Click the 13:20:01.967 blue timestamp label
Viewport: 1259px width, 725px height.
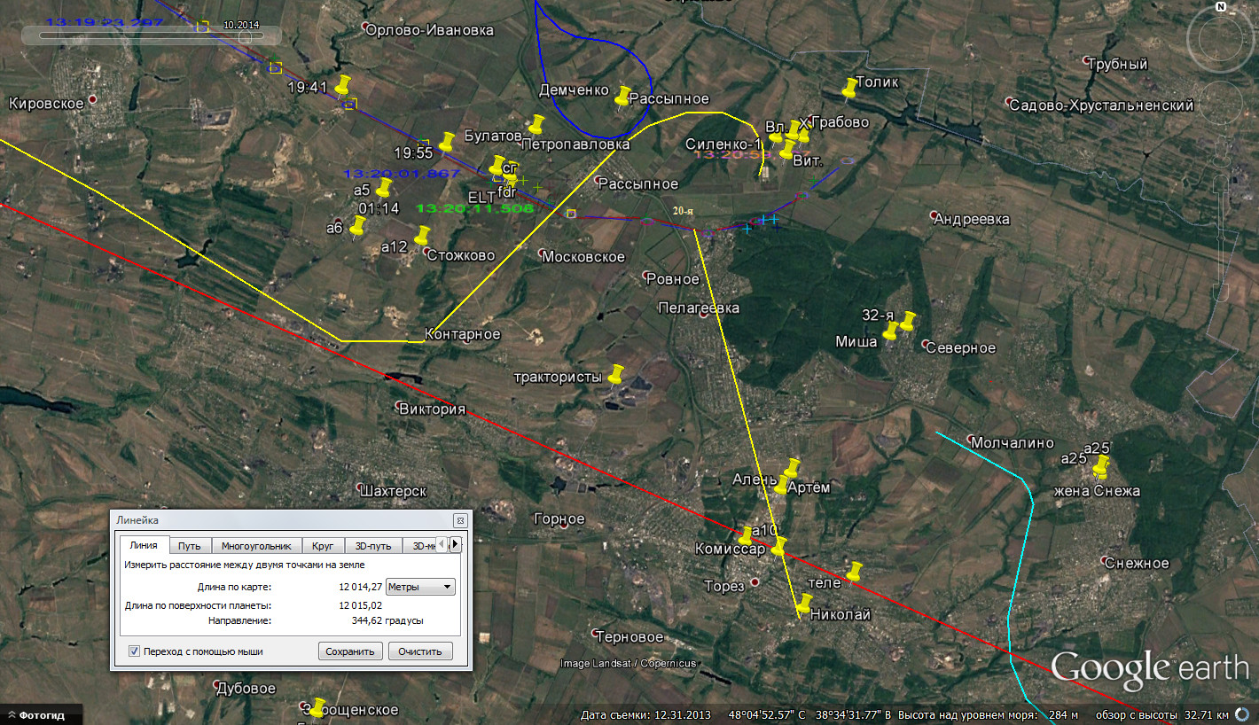[x=402, y=174]
